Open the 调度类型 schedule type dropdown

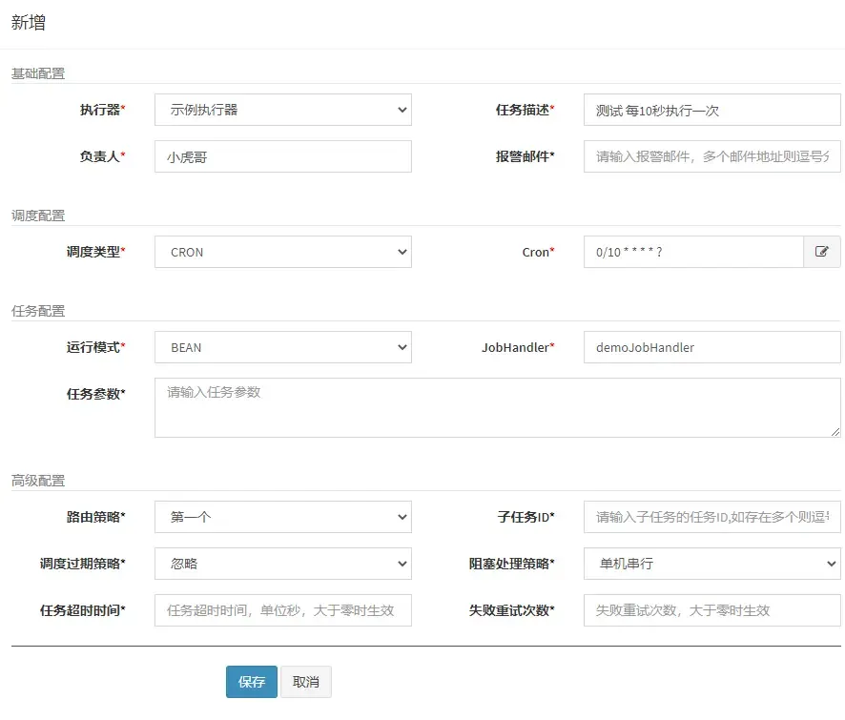(282, 252)
